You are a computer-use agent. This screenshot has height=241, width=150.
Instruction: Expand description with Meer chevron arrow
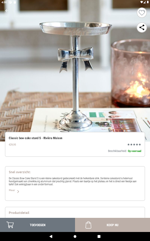click(x=18, y=191)
